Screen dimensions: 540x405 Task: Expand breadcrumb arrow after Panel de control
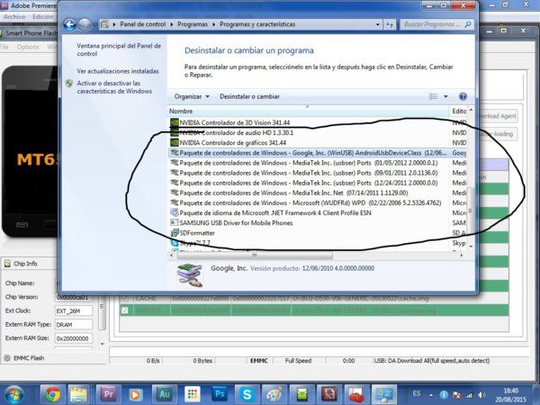point(172,24)
